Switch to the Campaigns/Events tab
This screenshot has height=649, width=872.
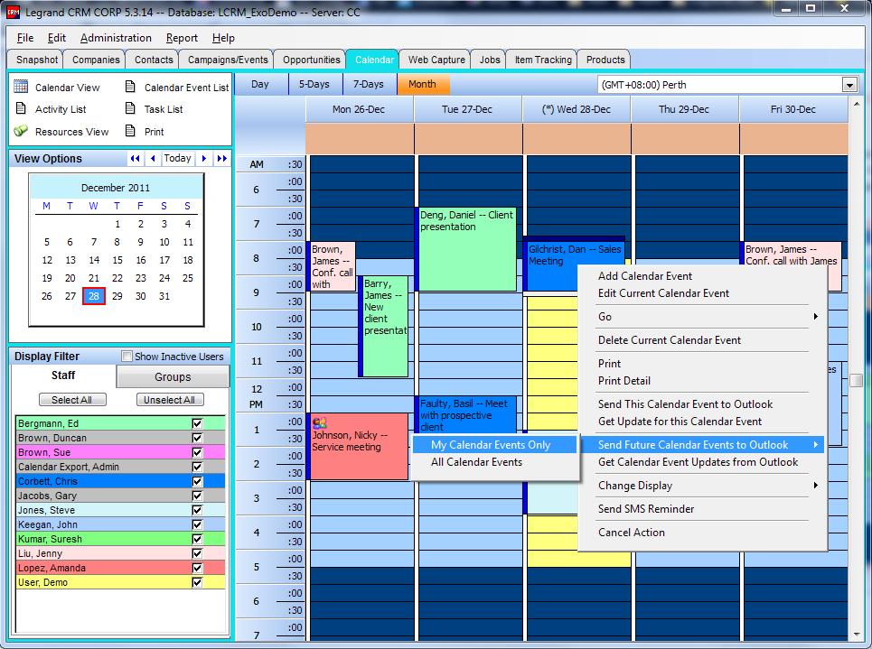tap(228, 60)
